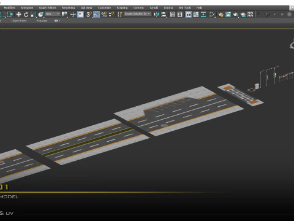Select the crosswalk road segment model
Viewport: 294px width, 221px height.
point(241,95)
